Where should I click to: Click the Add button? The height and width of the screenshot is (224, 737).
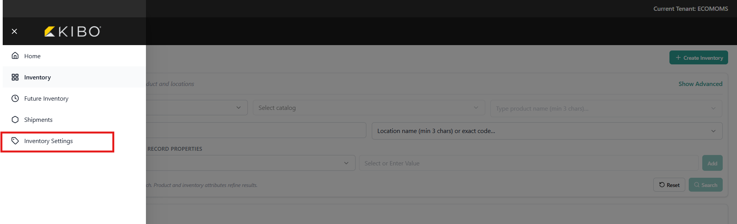[x=712, y=163]
